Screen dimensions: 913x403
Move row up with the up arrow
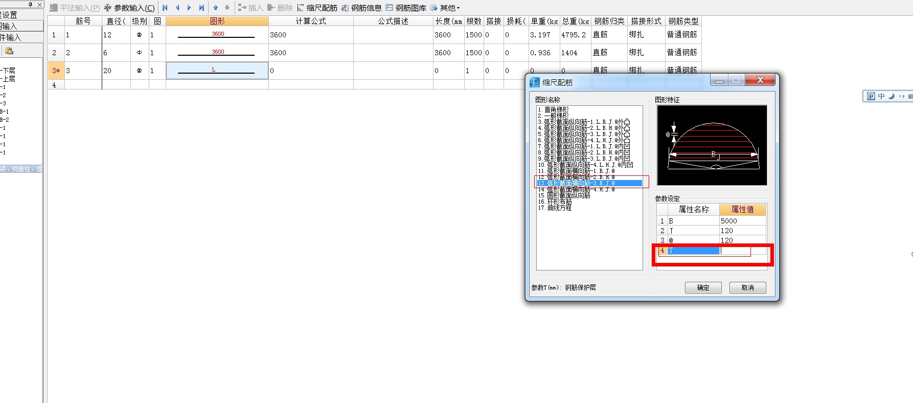coord(215,8)
